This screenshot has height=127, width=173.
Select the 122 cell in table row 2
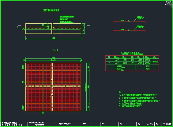tap(132, 63)
